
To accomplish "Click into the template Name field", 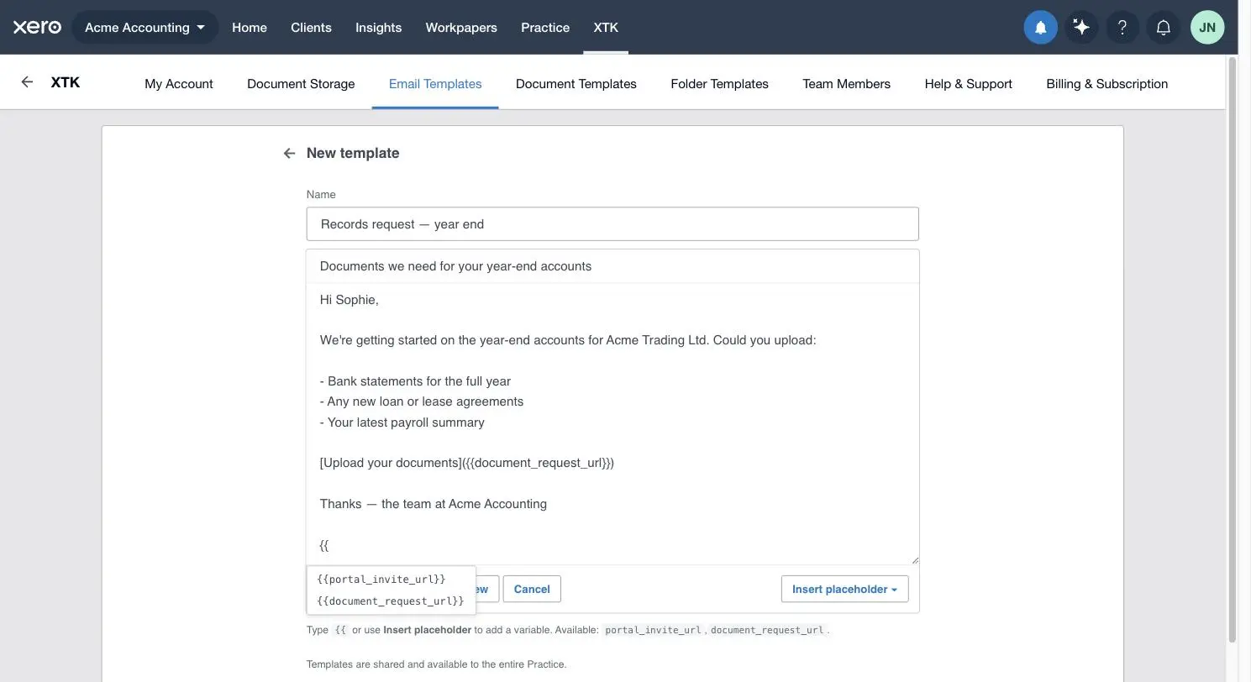I will (x=612, y=224).
